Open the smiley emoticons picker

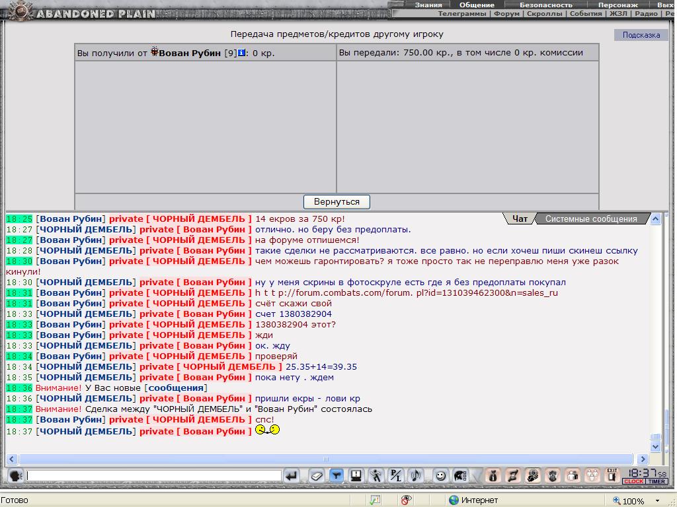pos(440,476)
